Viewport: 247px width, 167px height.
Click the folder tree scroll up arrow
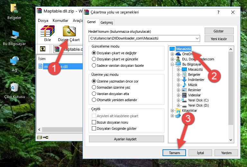(x=231, y=49)
